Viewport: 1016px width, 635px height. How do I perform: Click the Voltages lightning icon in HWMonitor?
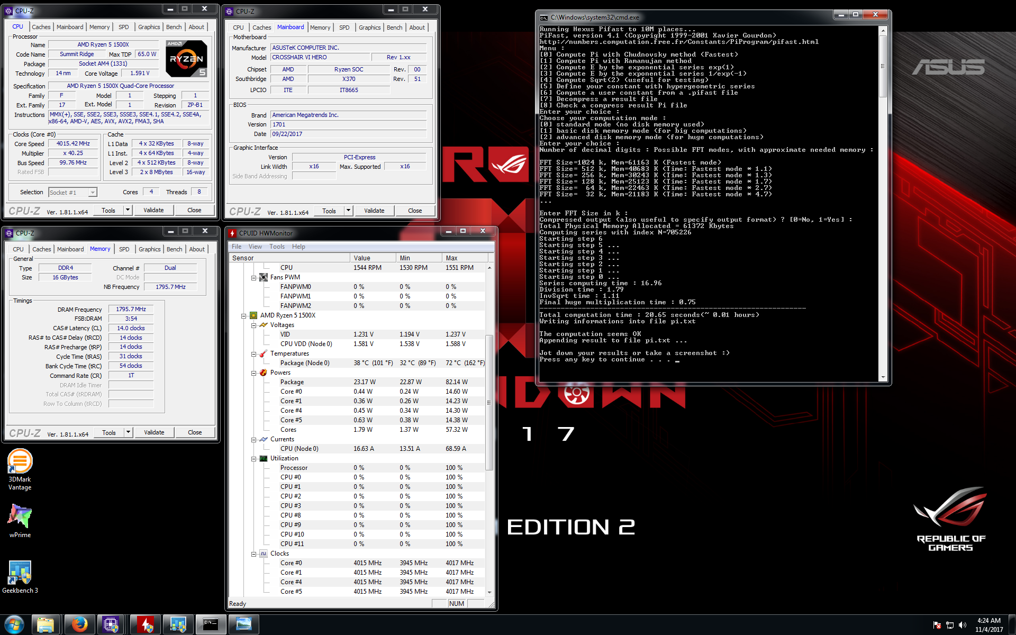coord(264,325)
